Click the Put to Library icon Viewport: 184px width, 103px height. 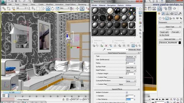(120, 46)
